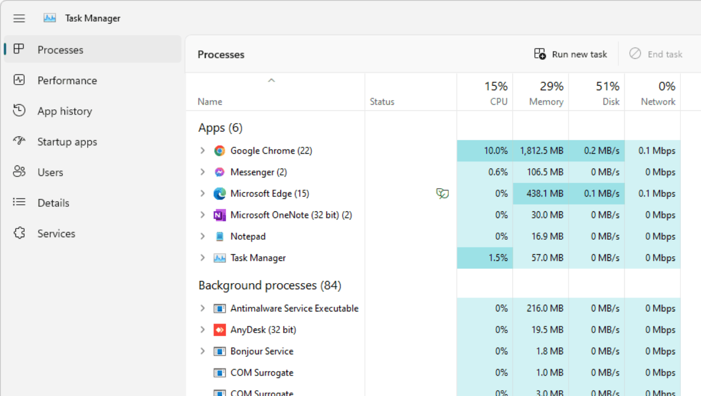The height and width of the screenshot is (396, 701).
Task: Click the End task circle icon
Action: click(635, 54)
